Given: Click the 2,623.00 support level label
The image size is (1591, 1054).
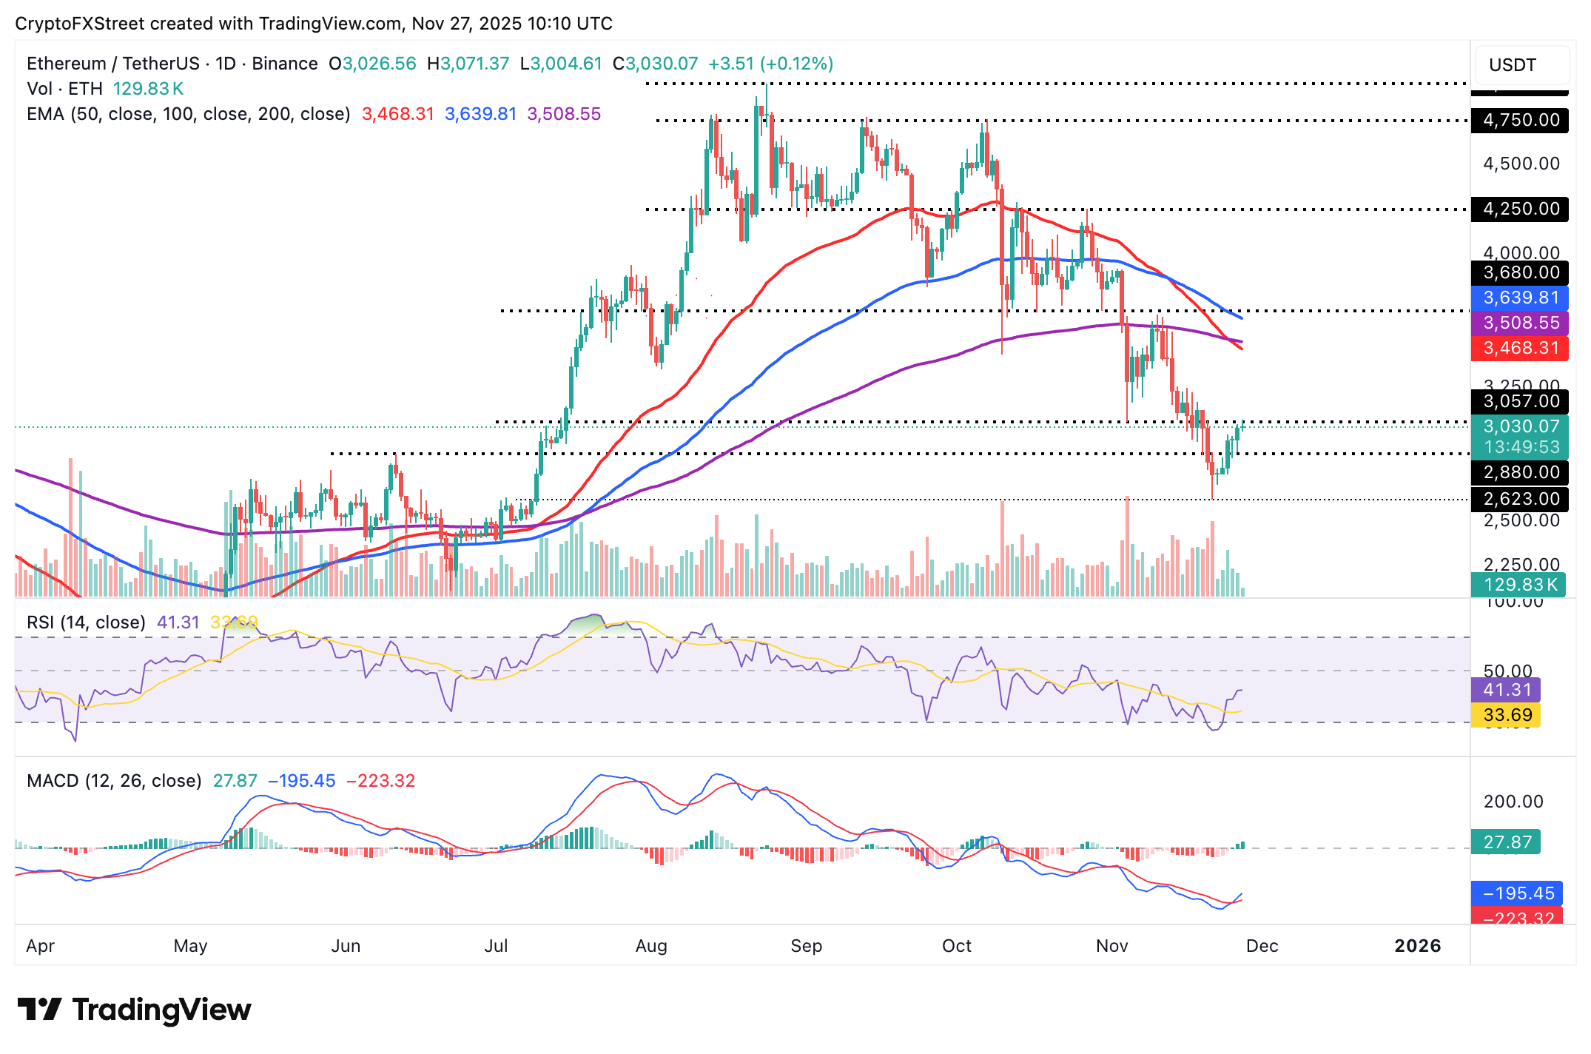Looking at the screenshot, I should [x=1520, y=499].
